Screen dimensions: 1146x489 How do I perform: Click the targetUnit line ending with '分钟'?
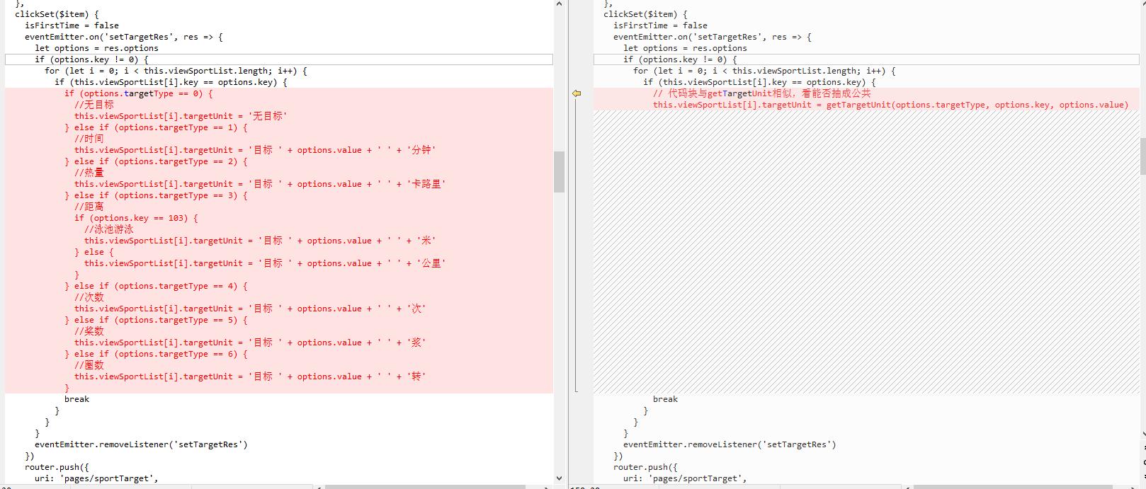coord(255,150)
